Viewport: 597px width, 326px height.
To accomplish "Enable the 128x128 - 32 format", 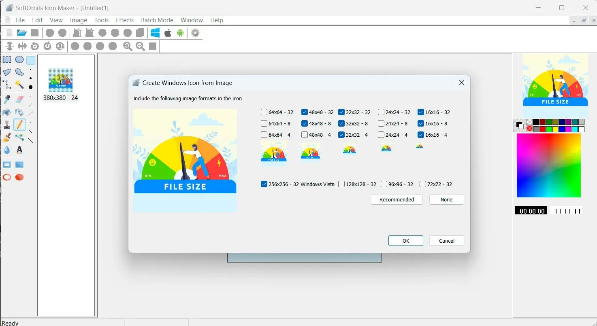I will [341, 184].
